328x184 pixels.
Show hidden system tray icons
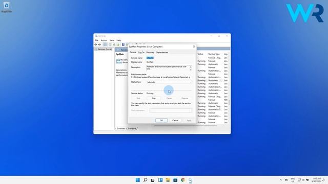281,180
